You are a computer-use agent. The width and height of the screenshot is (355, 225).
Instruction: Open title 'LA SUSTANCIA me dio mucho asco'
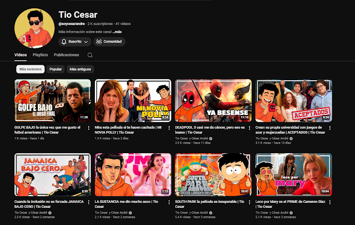126,204
